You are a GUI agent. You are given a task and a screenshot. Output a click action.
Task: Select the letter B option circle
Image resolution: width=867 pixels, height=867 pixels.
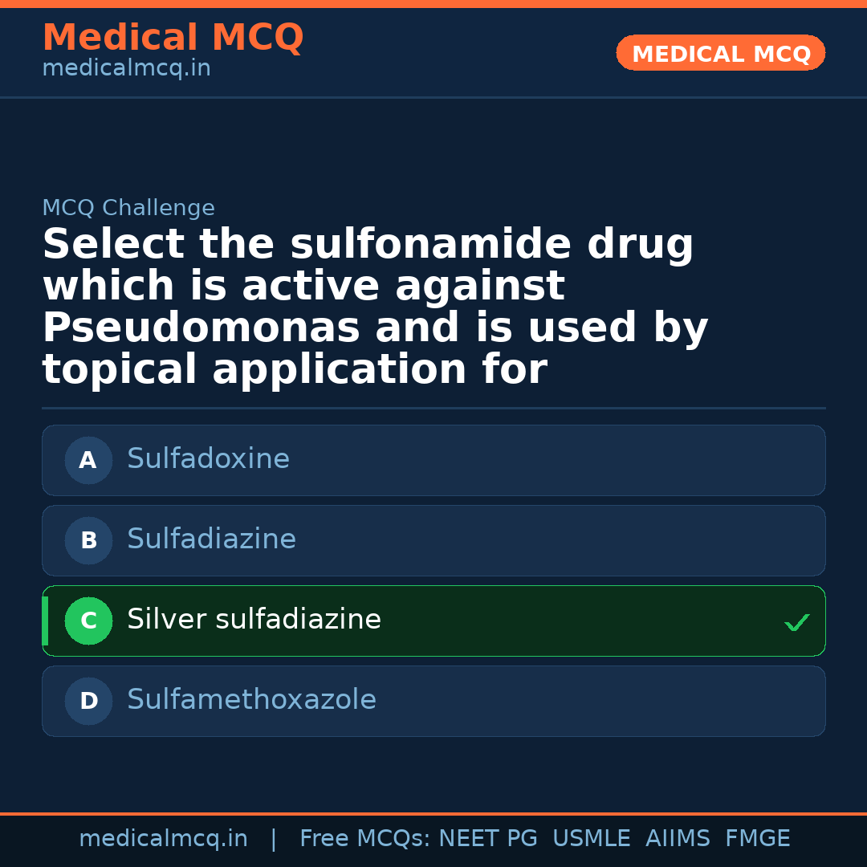[88, 540]
